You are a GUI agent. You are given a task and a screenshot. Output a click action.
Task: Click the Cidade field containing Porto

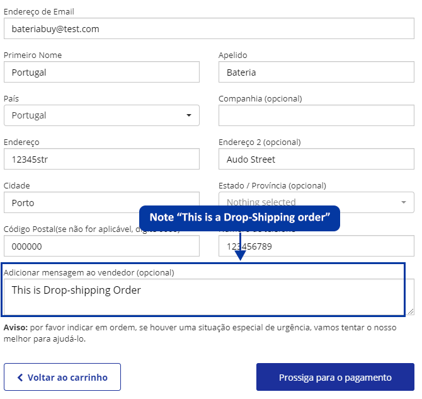pos(101,202)
